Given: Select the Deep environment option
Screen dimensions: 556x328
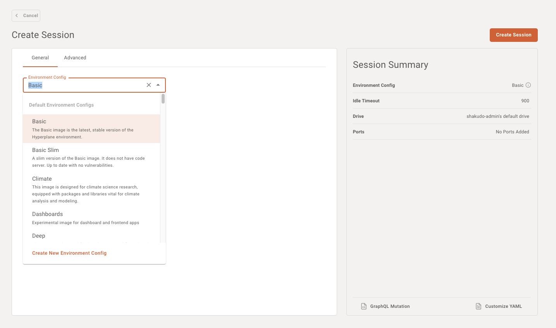Looking at the screenshot, I should (91, 236).
